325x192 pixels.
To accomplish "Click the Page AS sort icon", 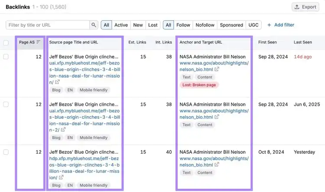I will click(38, 42).
